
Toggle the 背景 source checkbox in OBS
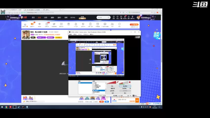[x=93, y=83]
